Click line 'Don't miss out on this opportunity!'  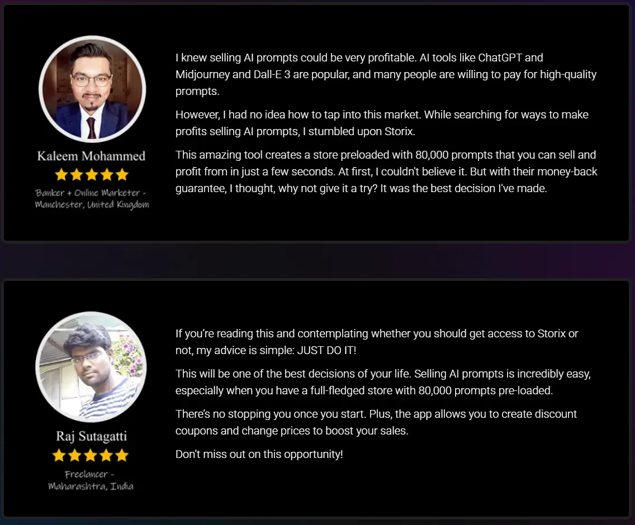[x=259, y=454]
